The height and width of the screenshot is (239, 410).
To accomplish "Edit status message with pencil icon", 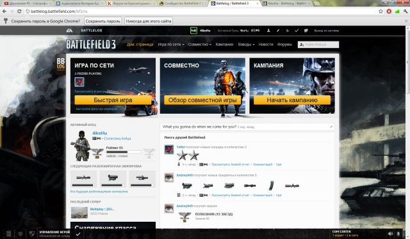I will pyautogui.click(x=331, y=127).
